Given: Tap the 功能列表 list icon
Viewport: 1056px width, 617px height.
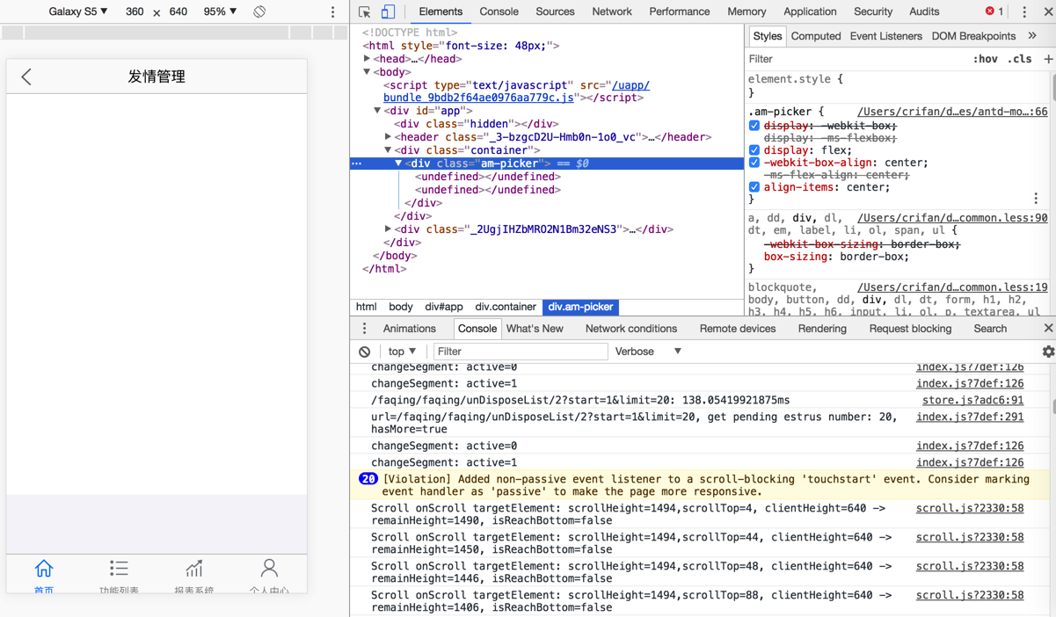Looking at the screenshot, I should coord(119,569).
